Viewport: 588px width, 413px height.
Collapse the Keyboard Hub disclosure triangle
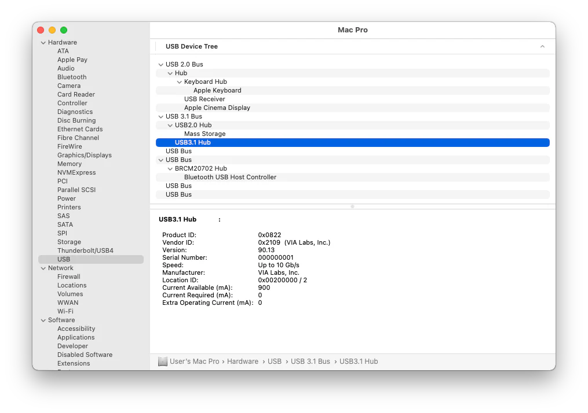pyautogui.click(x=179, y=82)
